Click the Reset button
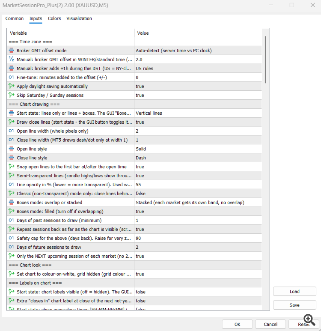The height and width of the screenshot is (331, 321). 303,324
